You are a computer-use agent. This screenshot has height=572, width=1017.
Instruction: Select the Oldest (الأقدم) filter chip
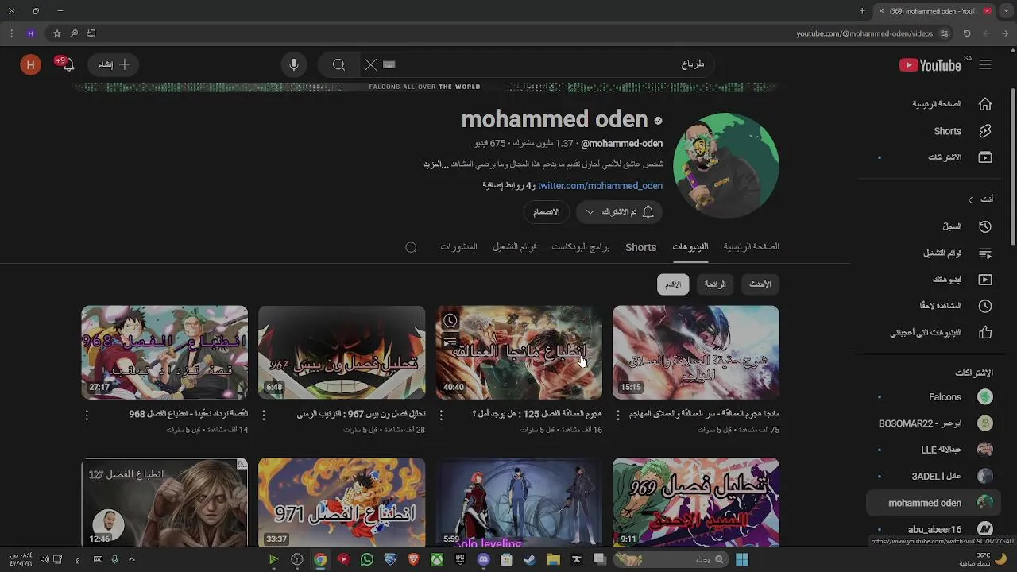(x=673, y=284)
